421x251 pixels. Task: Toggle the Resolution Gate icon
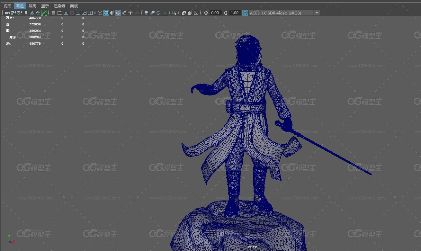pyautogui.click(x=66, y=13)
